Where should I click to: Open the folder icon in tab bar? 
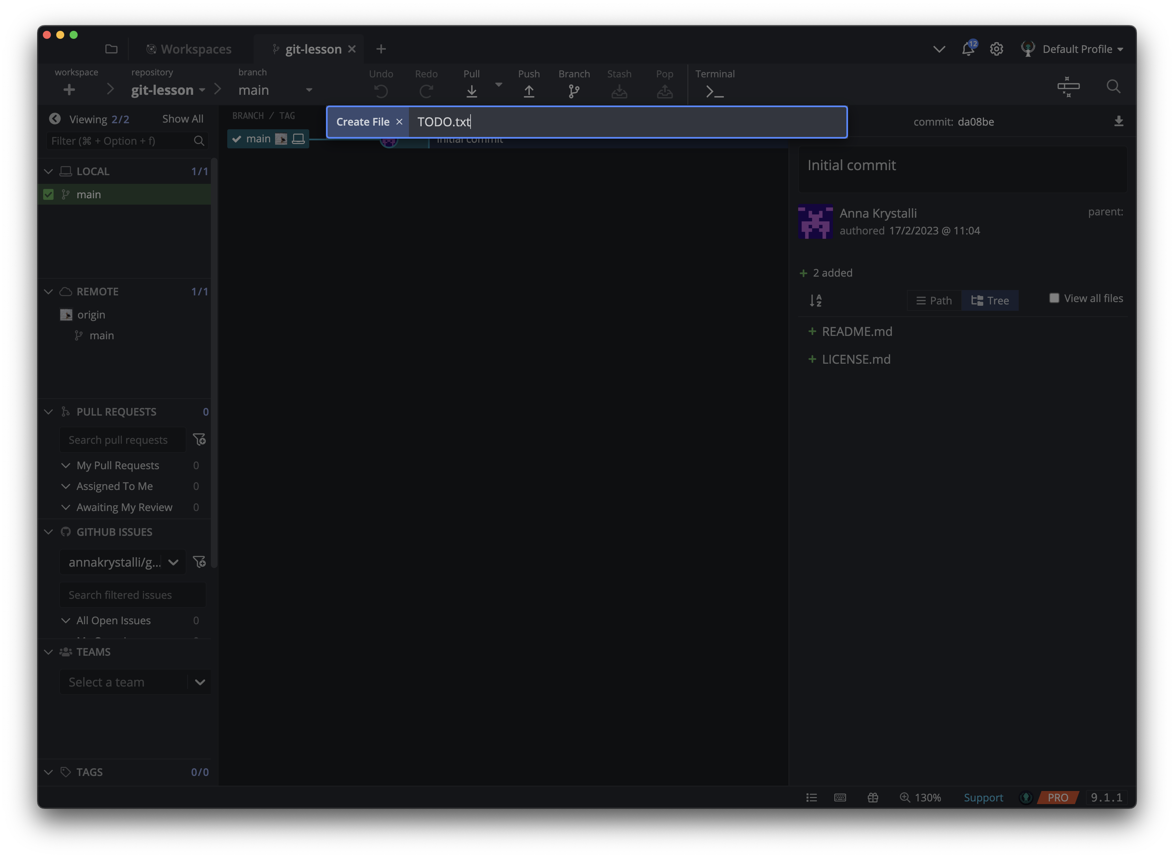tap(111, 49)
